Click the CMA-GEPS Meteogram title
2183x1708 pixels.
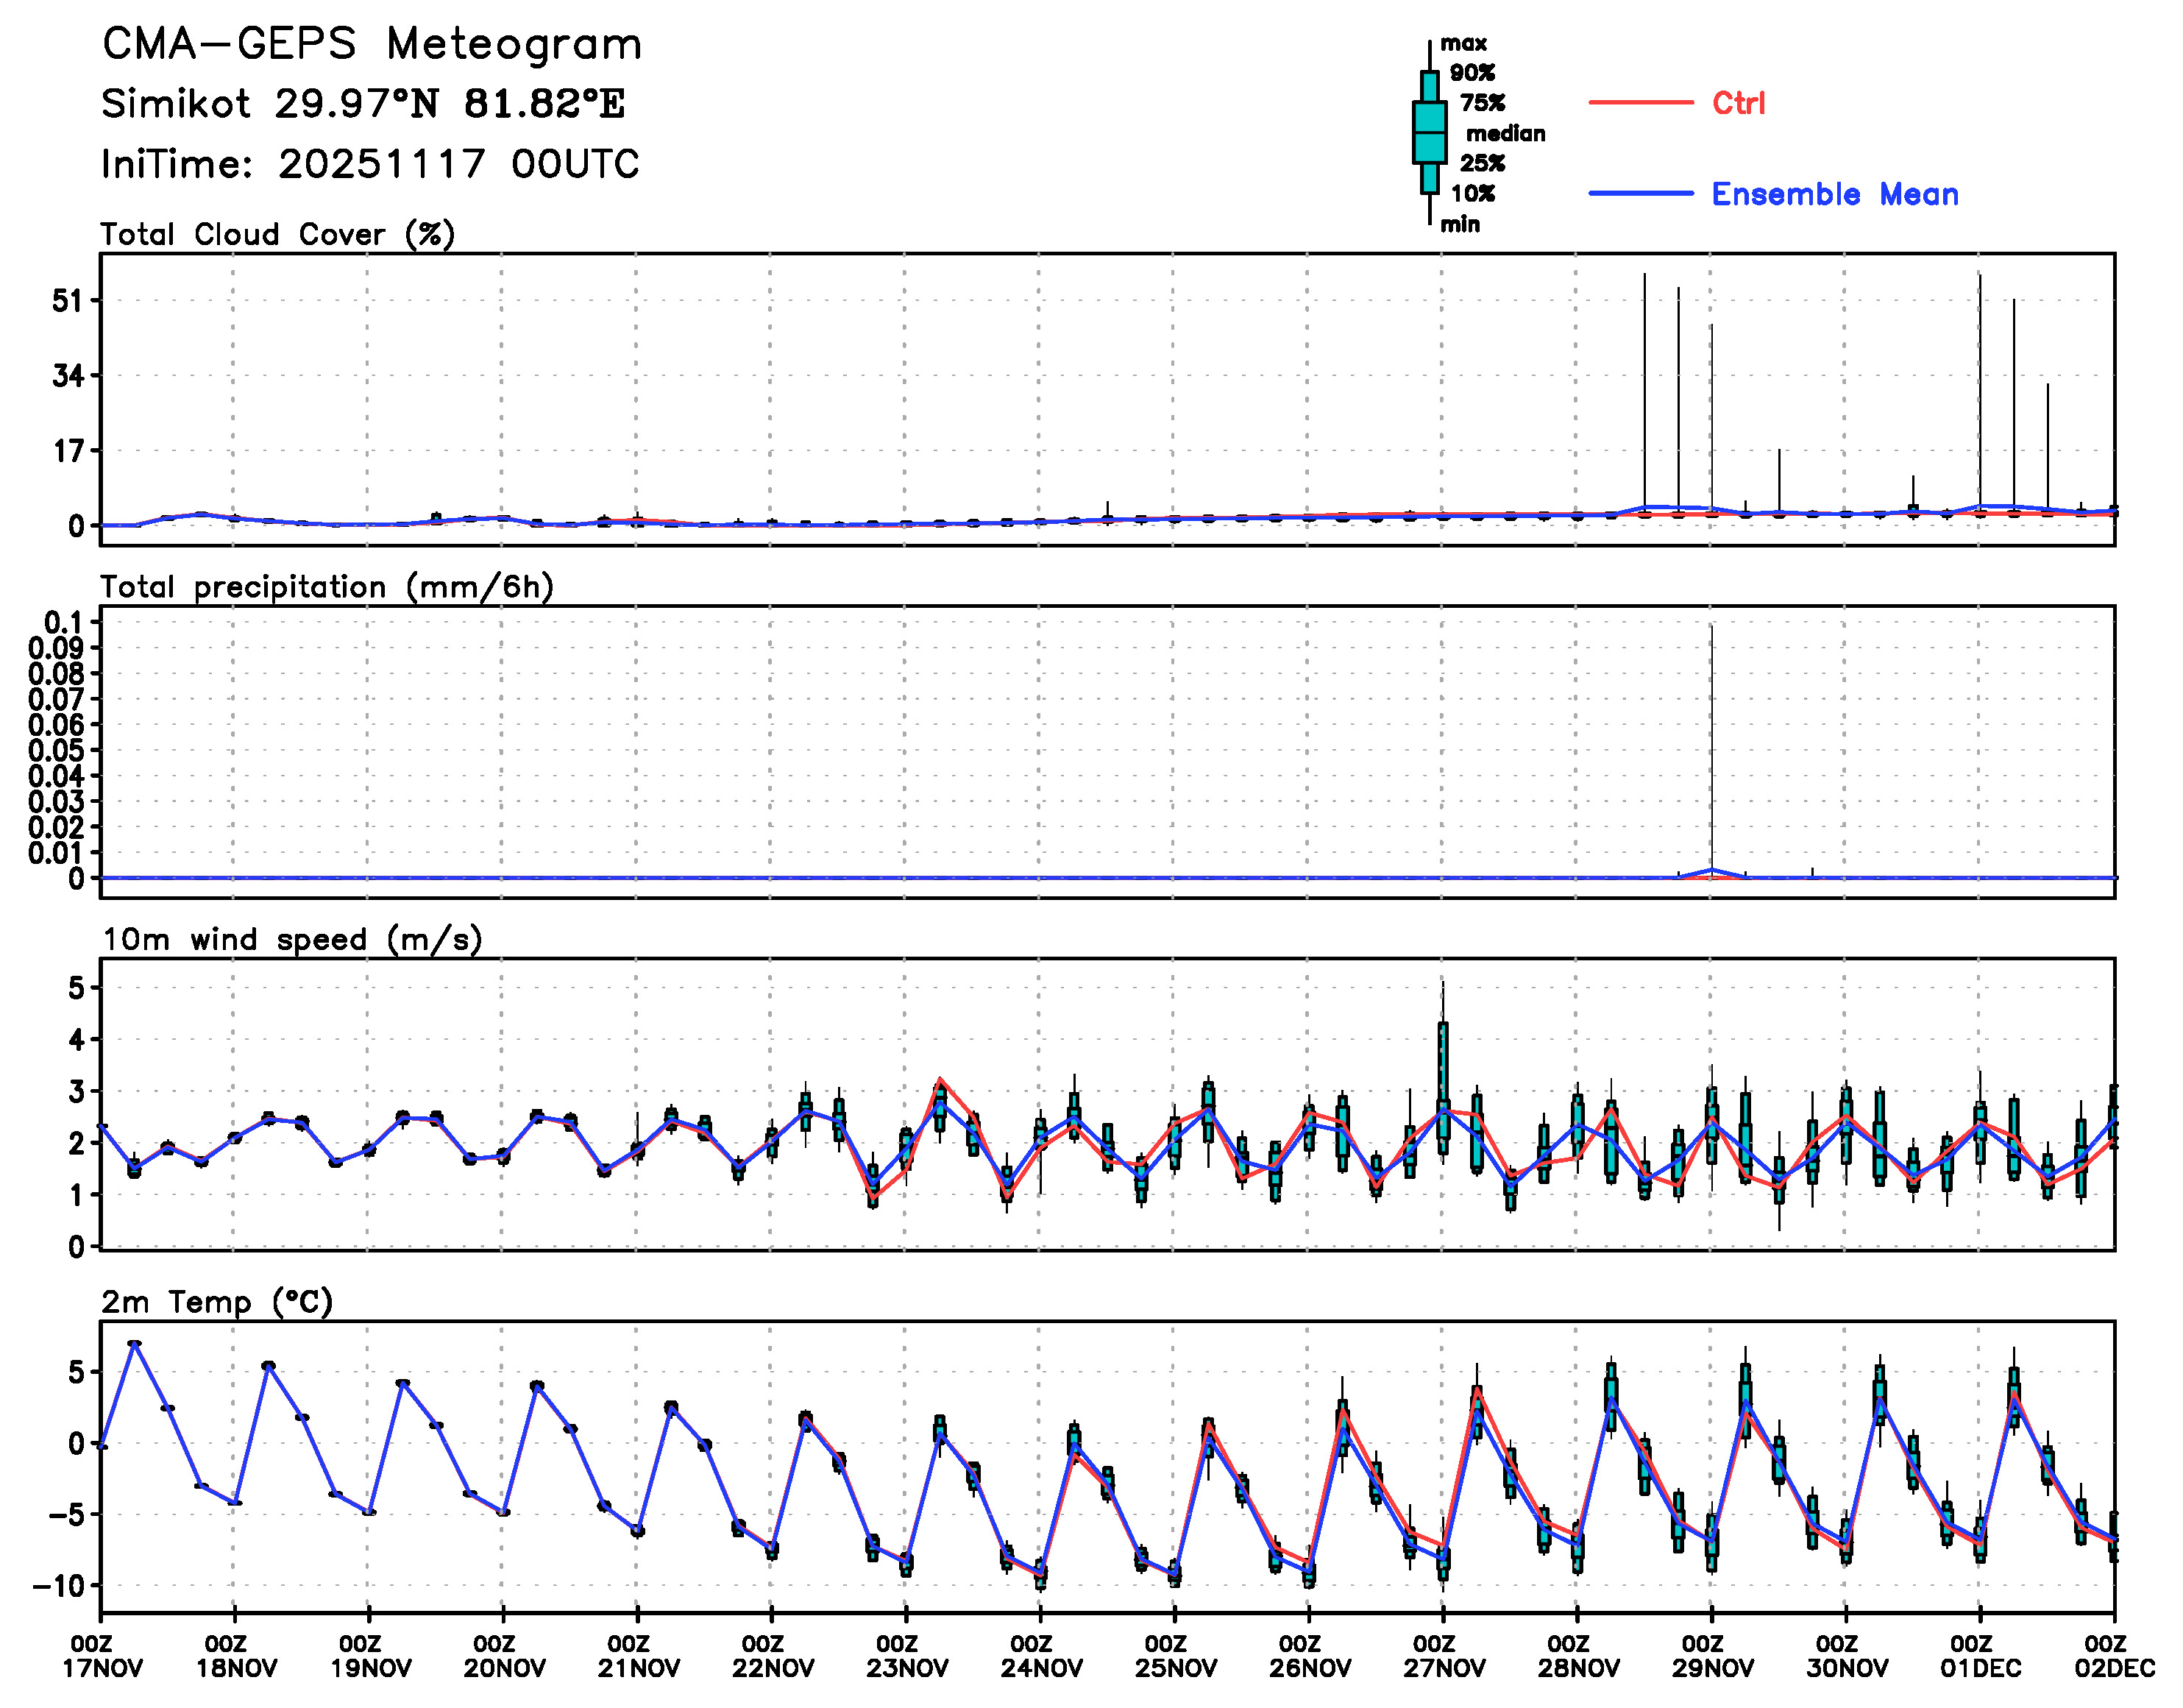point(372,45)
